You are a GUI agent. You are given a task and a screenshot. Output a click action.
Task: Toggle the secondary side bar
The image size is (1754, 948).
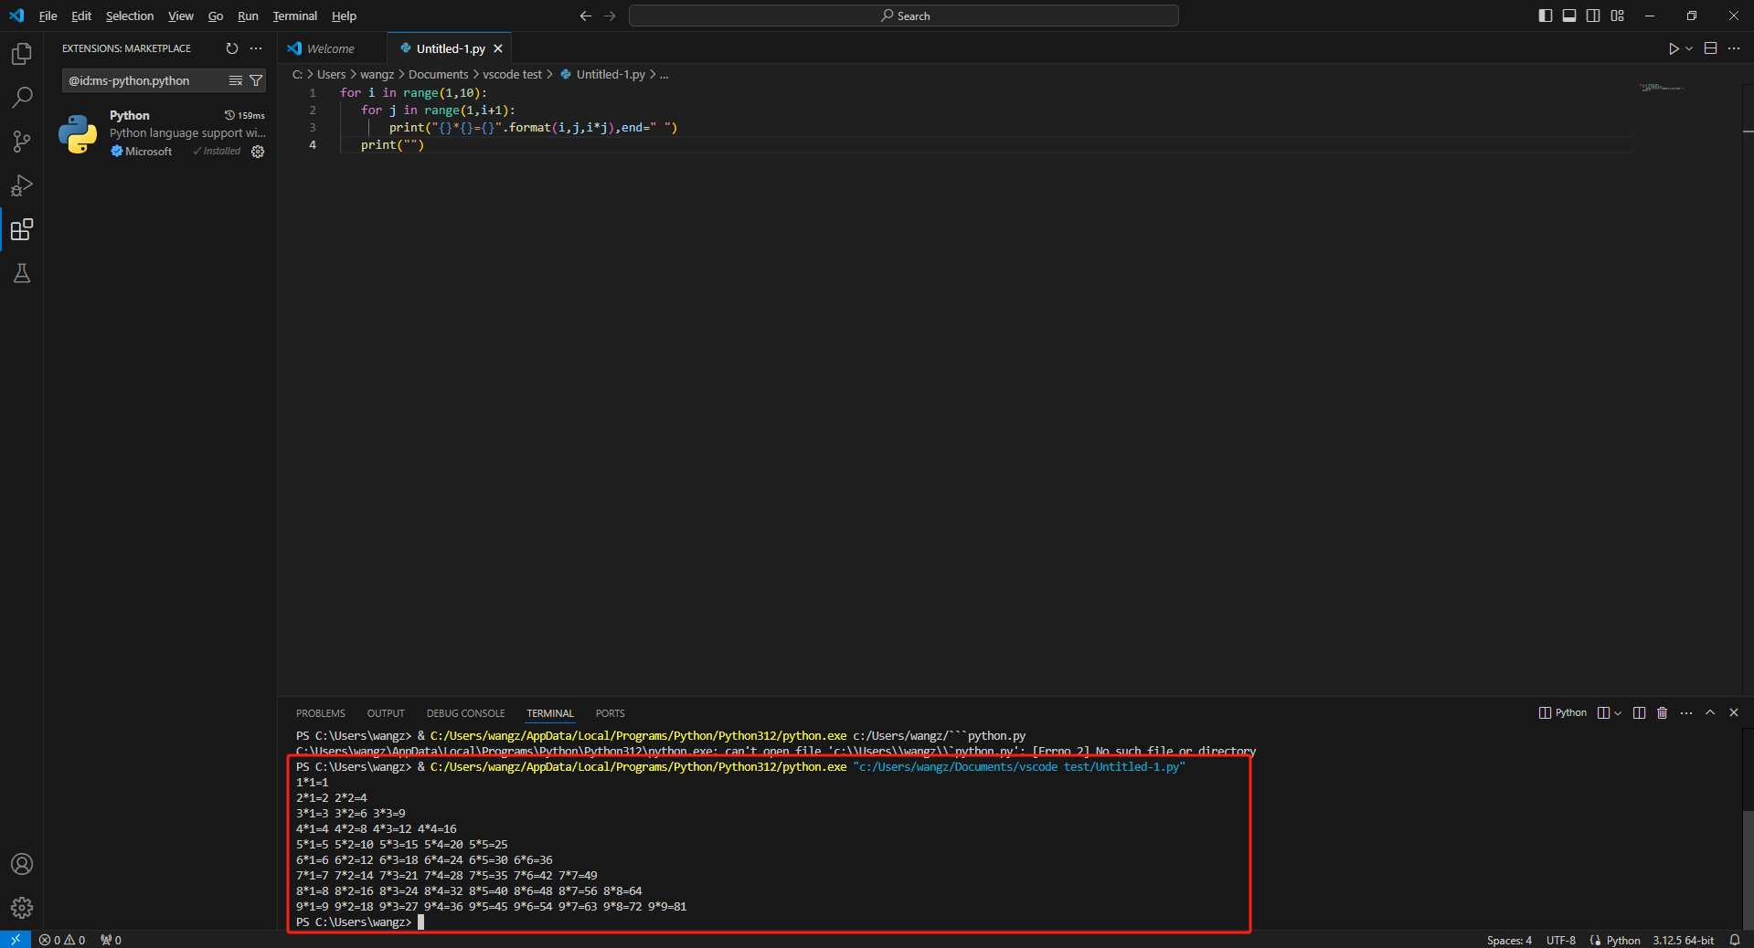[x=1593, y=16]
